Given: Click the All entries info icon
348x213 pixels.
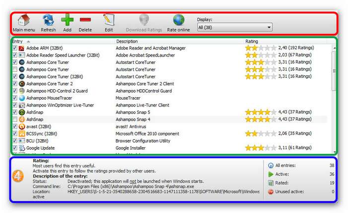Looking at the screenshot, I should click(x=271, y=165).
